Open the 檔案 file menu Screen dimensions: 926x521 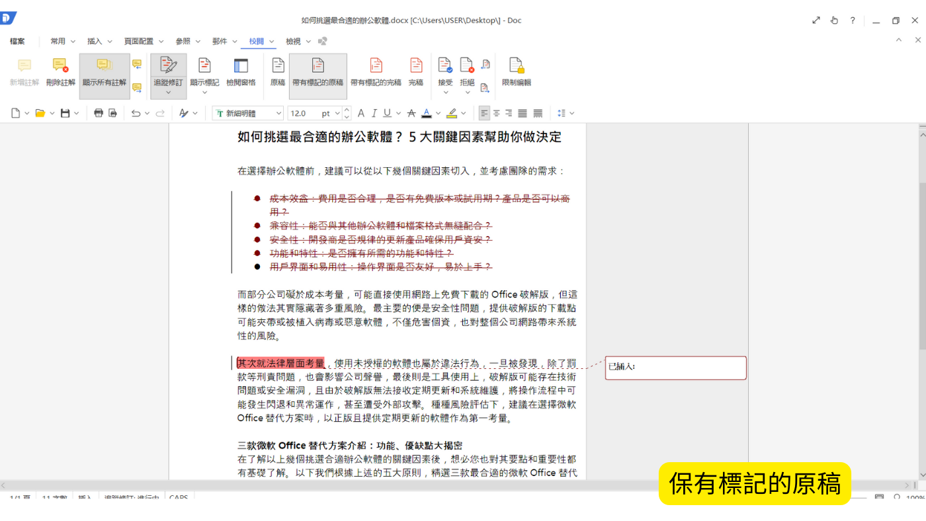tap(18, 41)
